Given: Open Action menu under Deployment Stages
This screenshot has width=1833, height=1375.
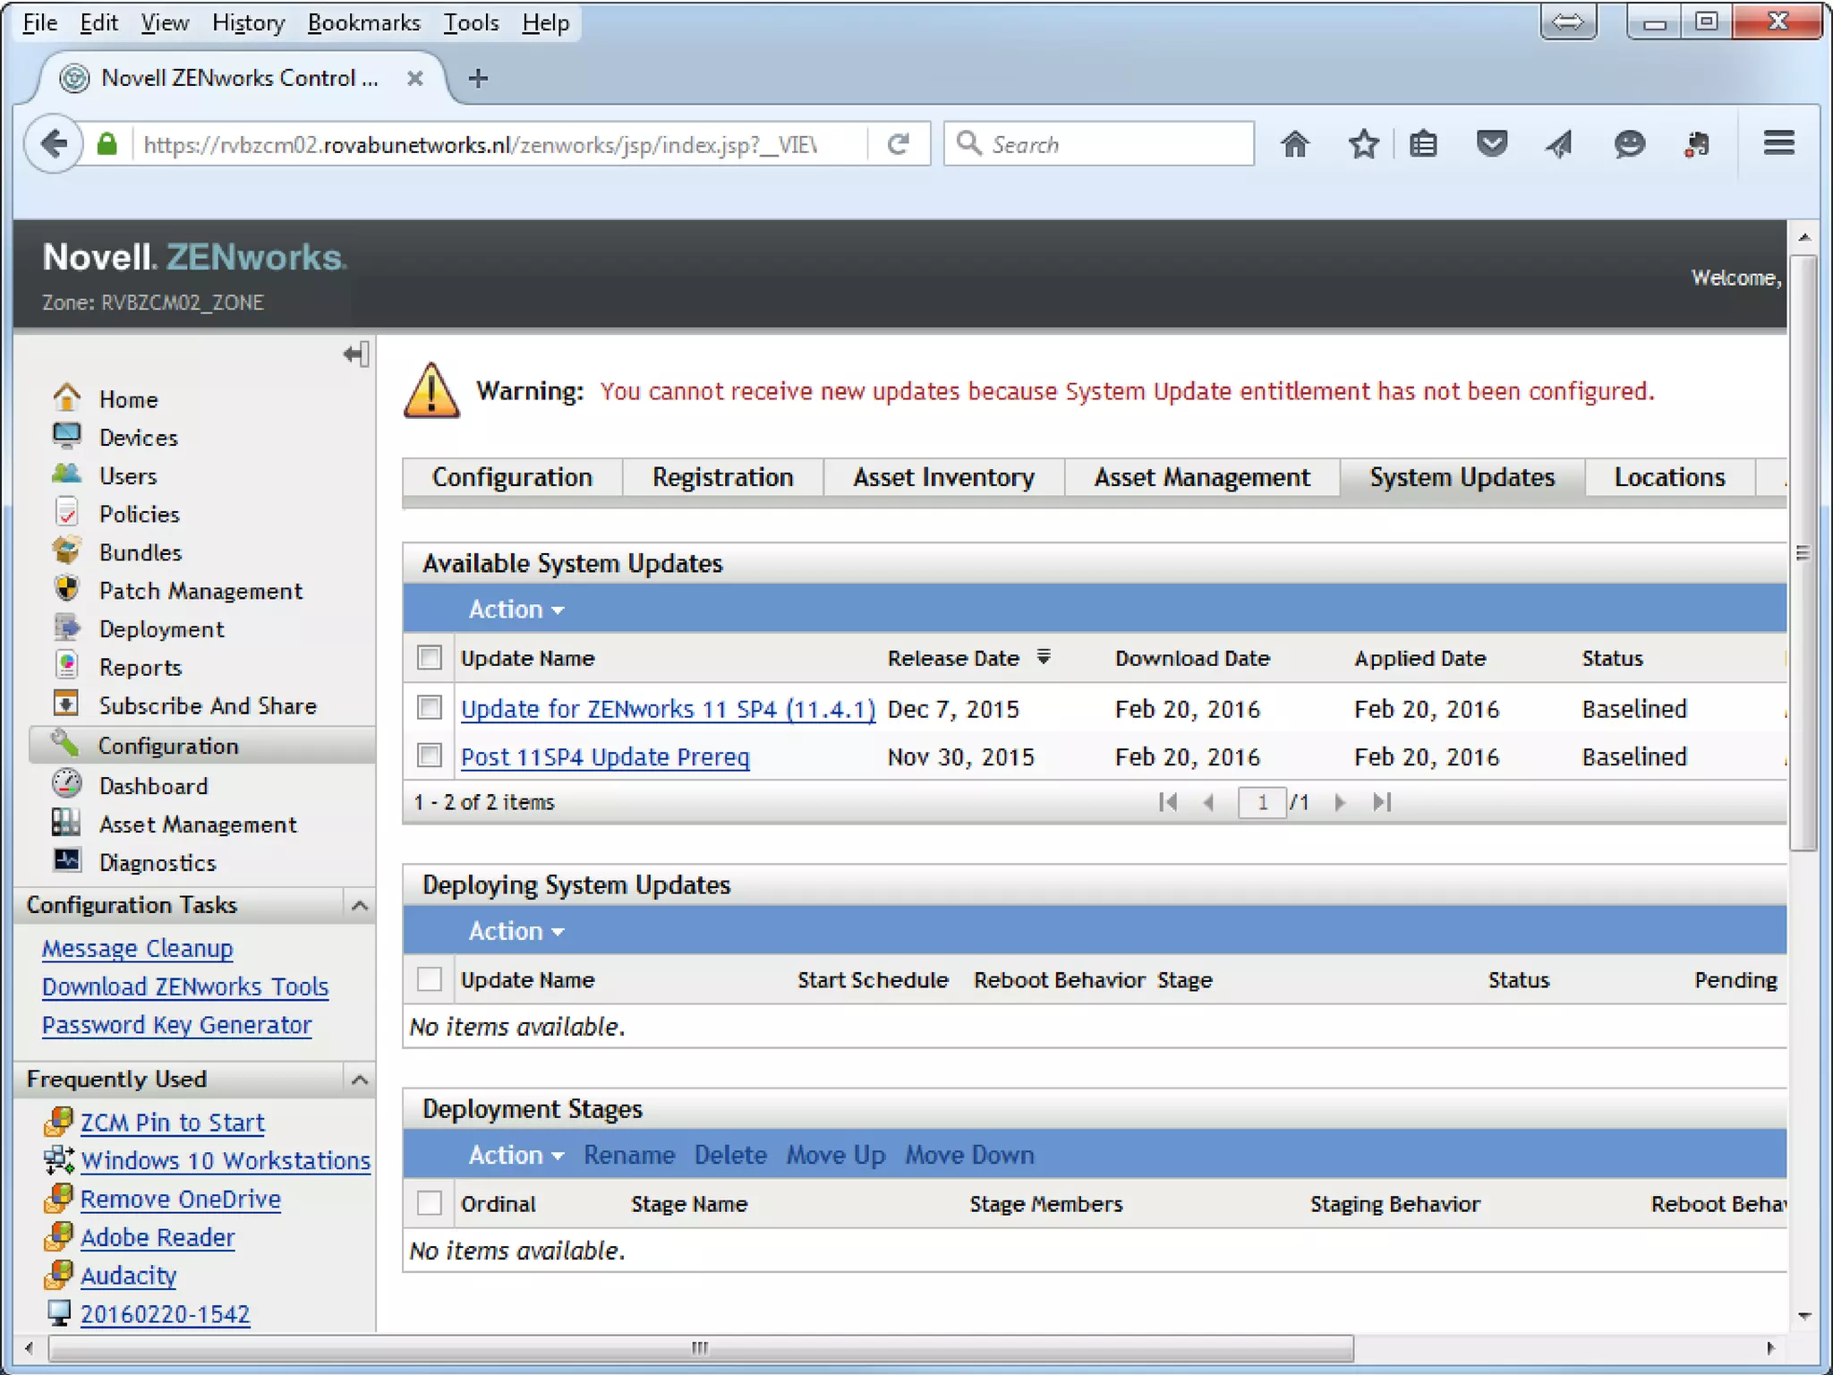Looking at the screenshot, I should pyautogui.click(x=516, y=1155).
